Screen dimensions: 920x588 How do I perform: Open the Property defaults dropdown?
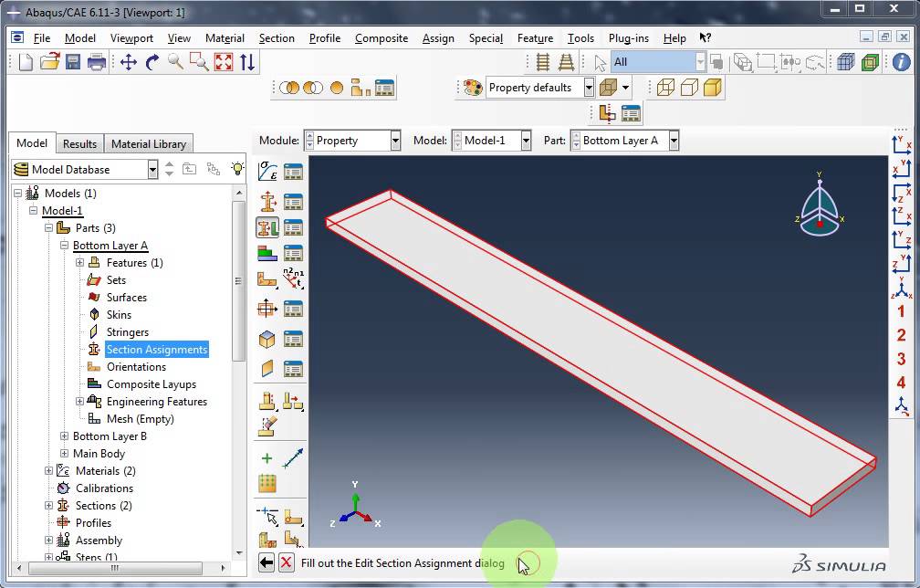589,88
